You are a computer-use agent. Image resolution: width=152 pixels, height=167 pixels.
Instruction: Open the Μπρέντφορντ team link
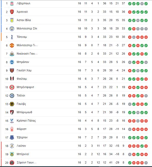(x=25, y=87)
